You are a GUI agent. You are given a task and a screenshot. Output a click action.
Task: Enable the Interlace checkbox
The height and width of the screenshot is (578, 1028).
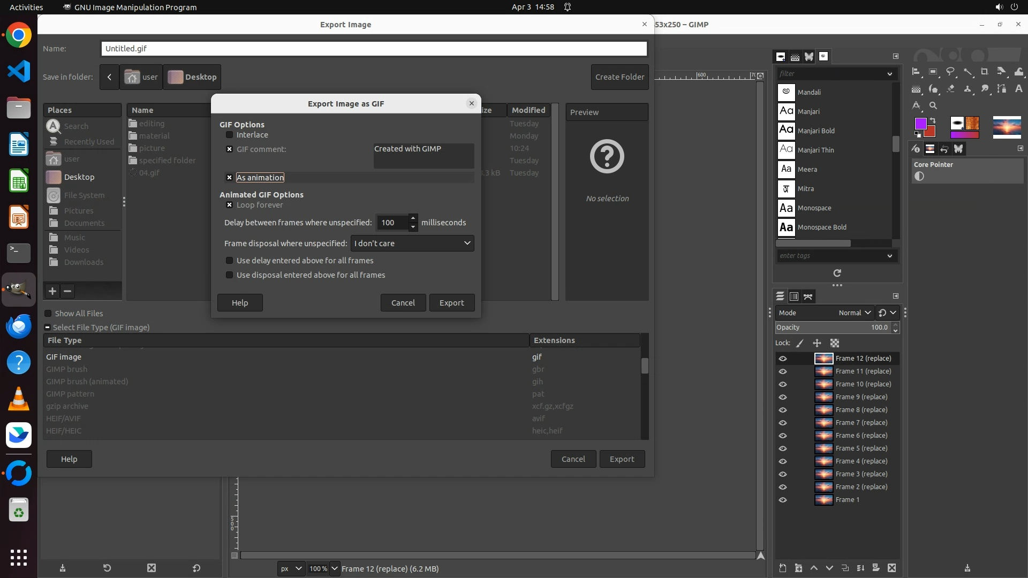(230, 135)
